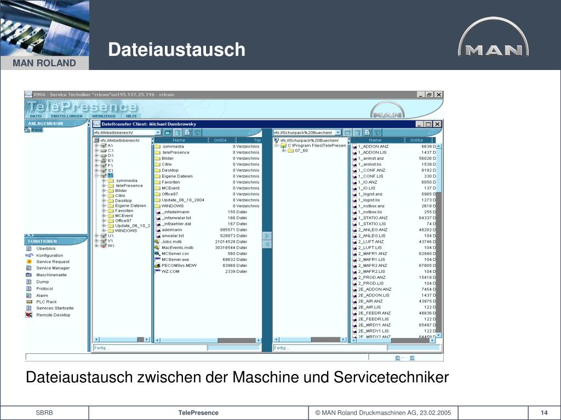Click connection status icon in bottom status bar
561x420 pixels.
405,358
